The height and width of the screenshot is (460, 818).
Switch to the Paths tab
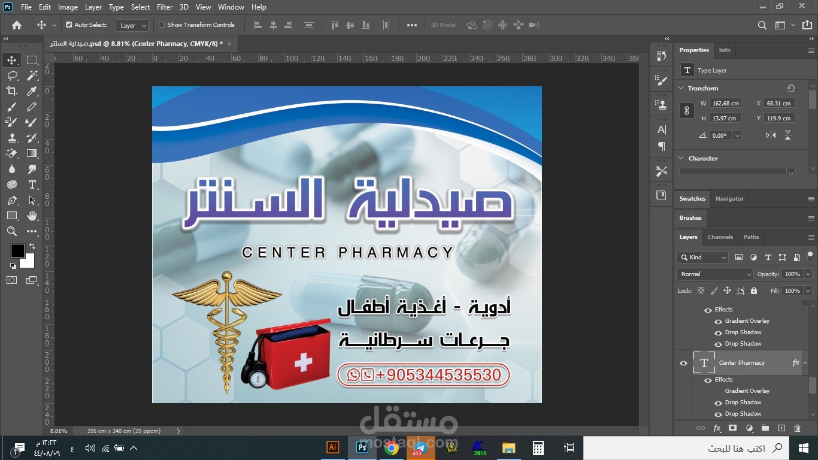pyautogui.click(x=751, y=237)
